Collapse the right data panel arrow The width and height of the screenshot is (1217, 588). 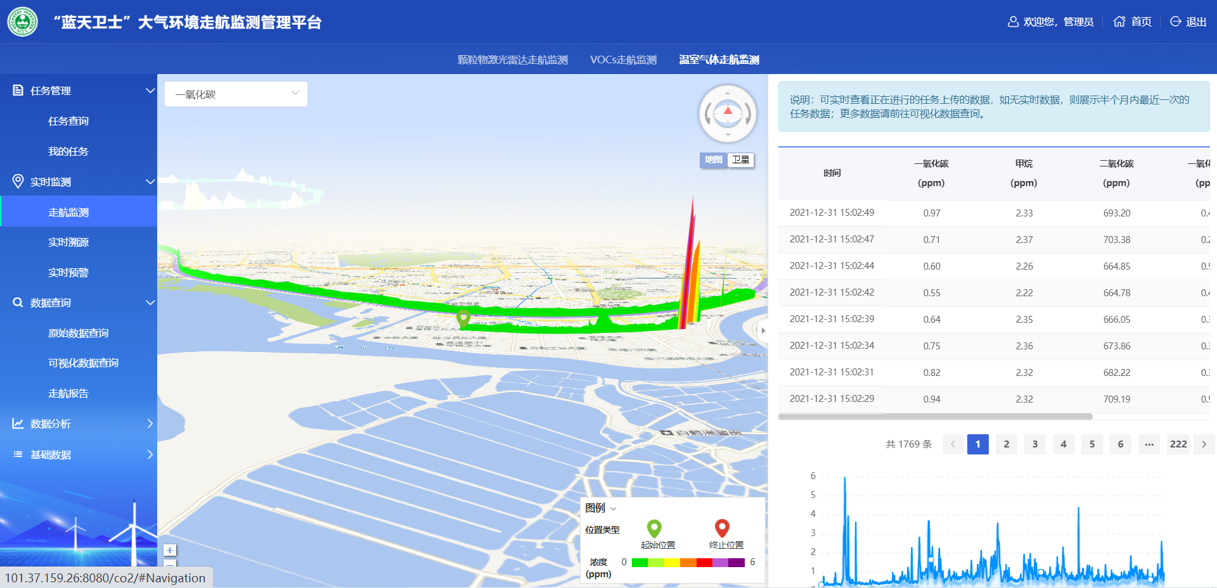(763, 330)
